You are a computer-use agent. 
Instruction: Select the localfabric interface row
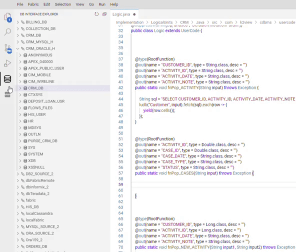[62, 220]
